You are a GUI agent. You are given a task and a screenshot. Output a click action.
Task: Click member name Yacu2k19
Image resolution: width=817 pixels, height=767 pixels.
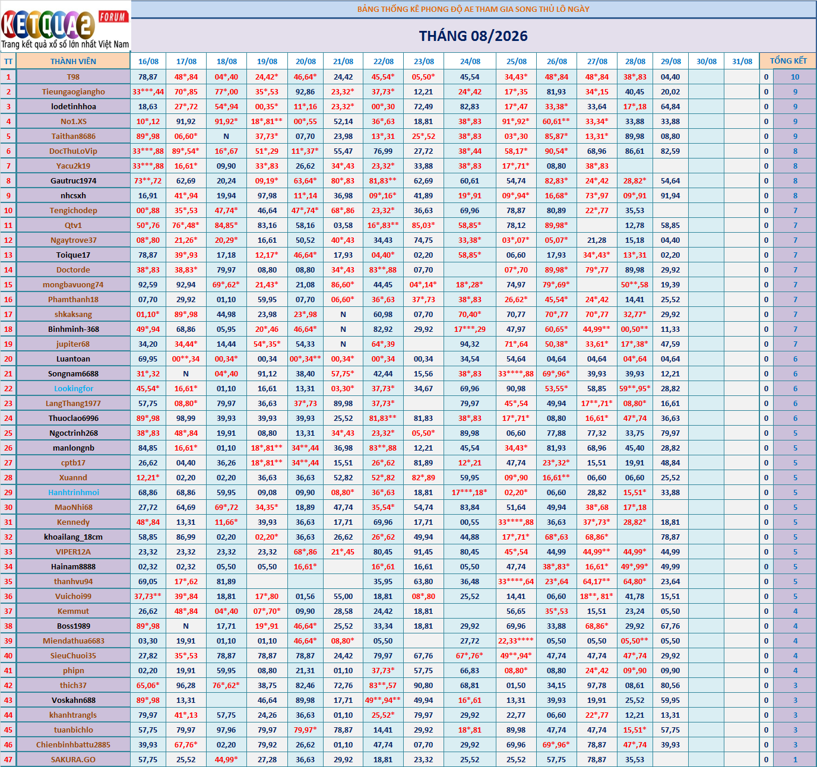tap(73, 166)
